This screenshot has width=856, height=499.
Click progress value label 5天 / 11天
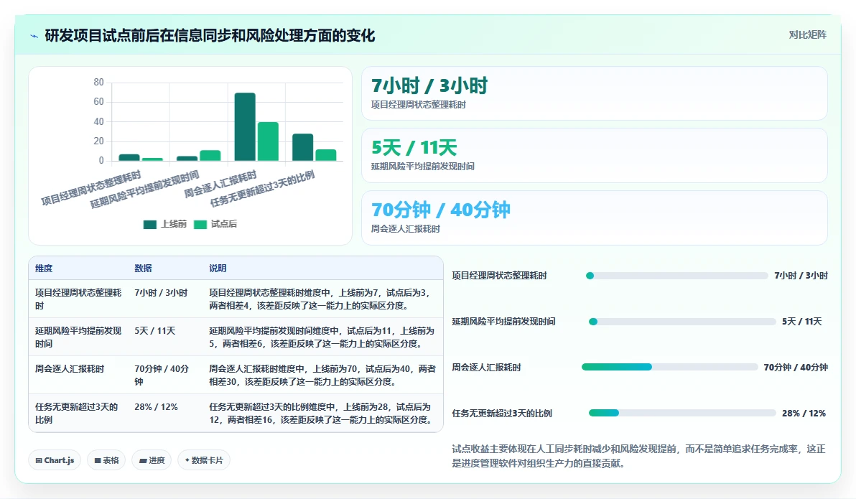click(x=802, y=322)
